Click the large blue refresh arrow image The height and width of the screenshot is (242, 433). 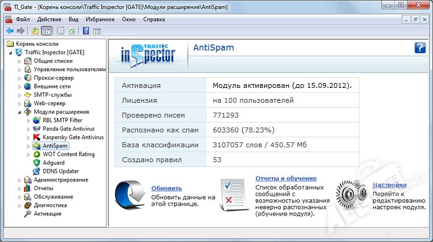click(x=130, y=194)
